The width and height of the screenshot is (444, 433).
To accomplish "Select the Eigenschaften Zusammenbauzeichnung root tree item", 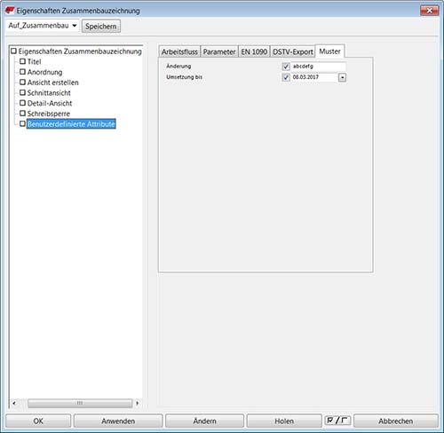I will (x=80, y=51).
